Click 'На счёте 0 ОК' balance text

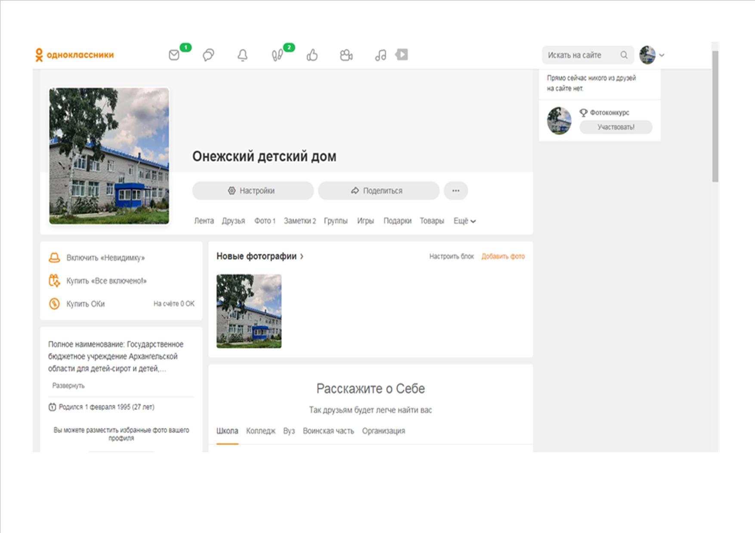(174, 304)
